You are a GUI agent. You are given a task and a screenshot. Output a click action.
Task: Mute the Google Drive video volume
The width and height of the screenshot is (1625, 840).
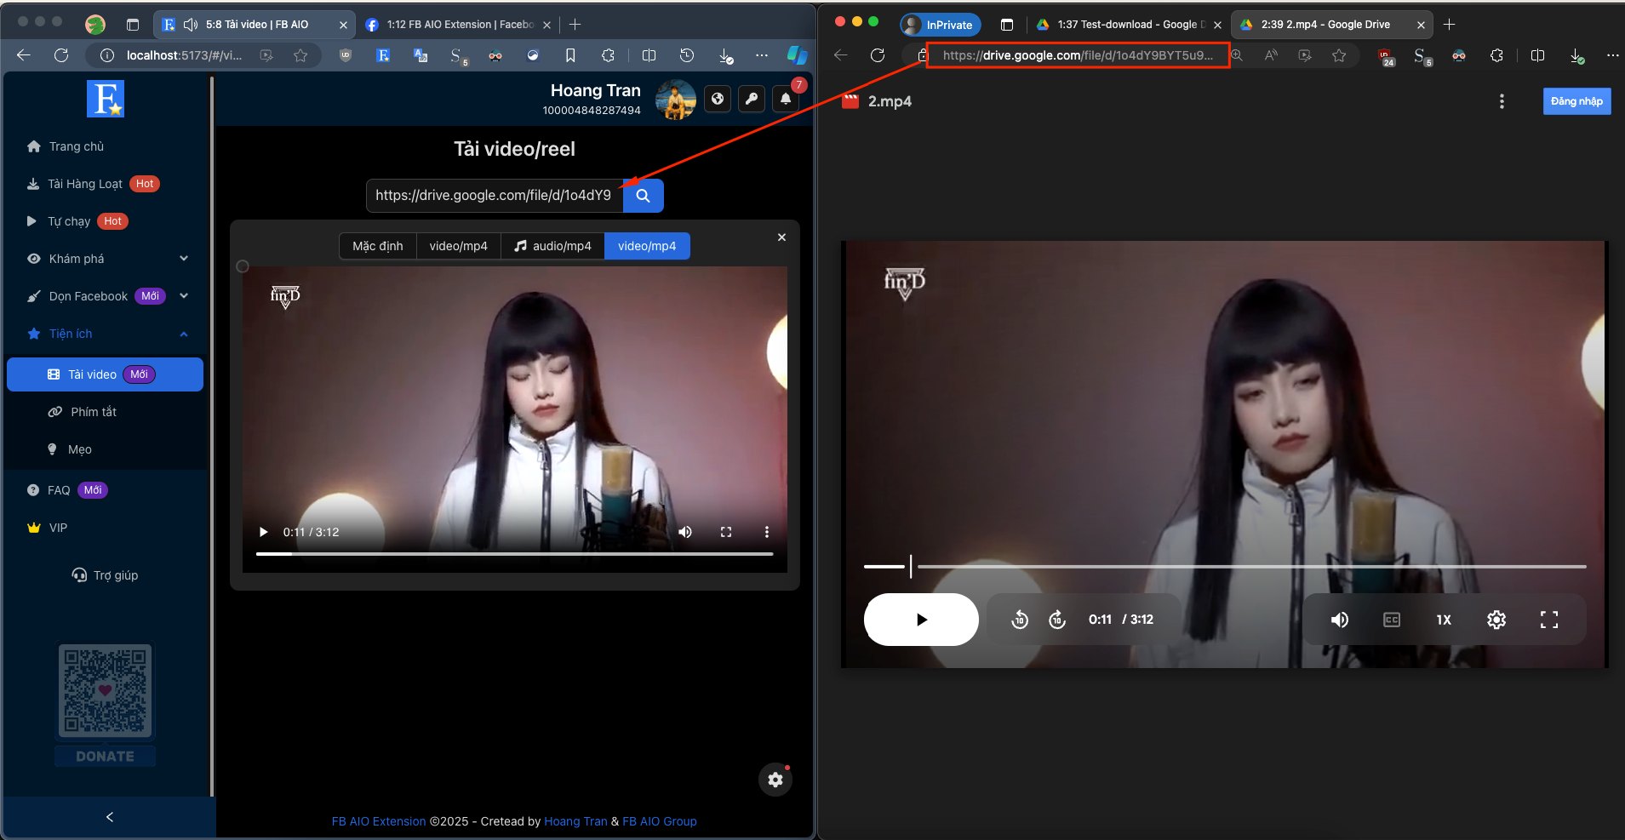point(1340,620)
